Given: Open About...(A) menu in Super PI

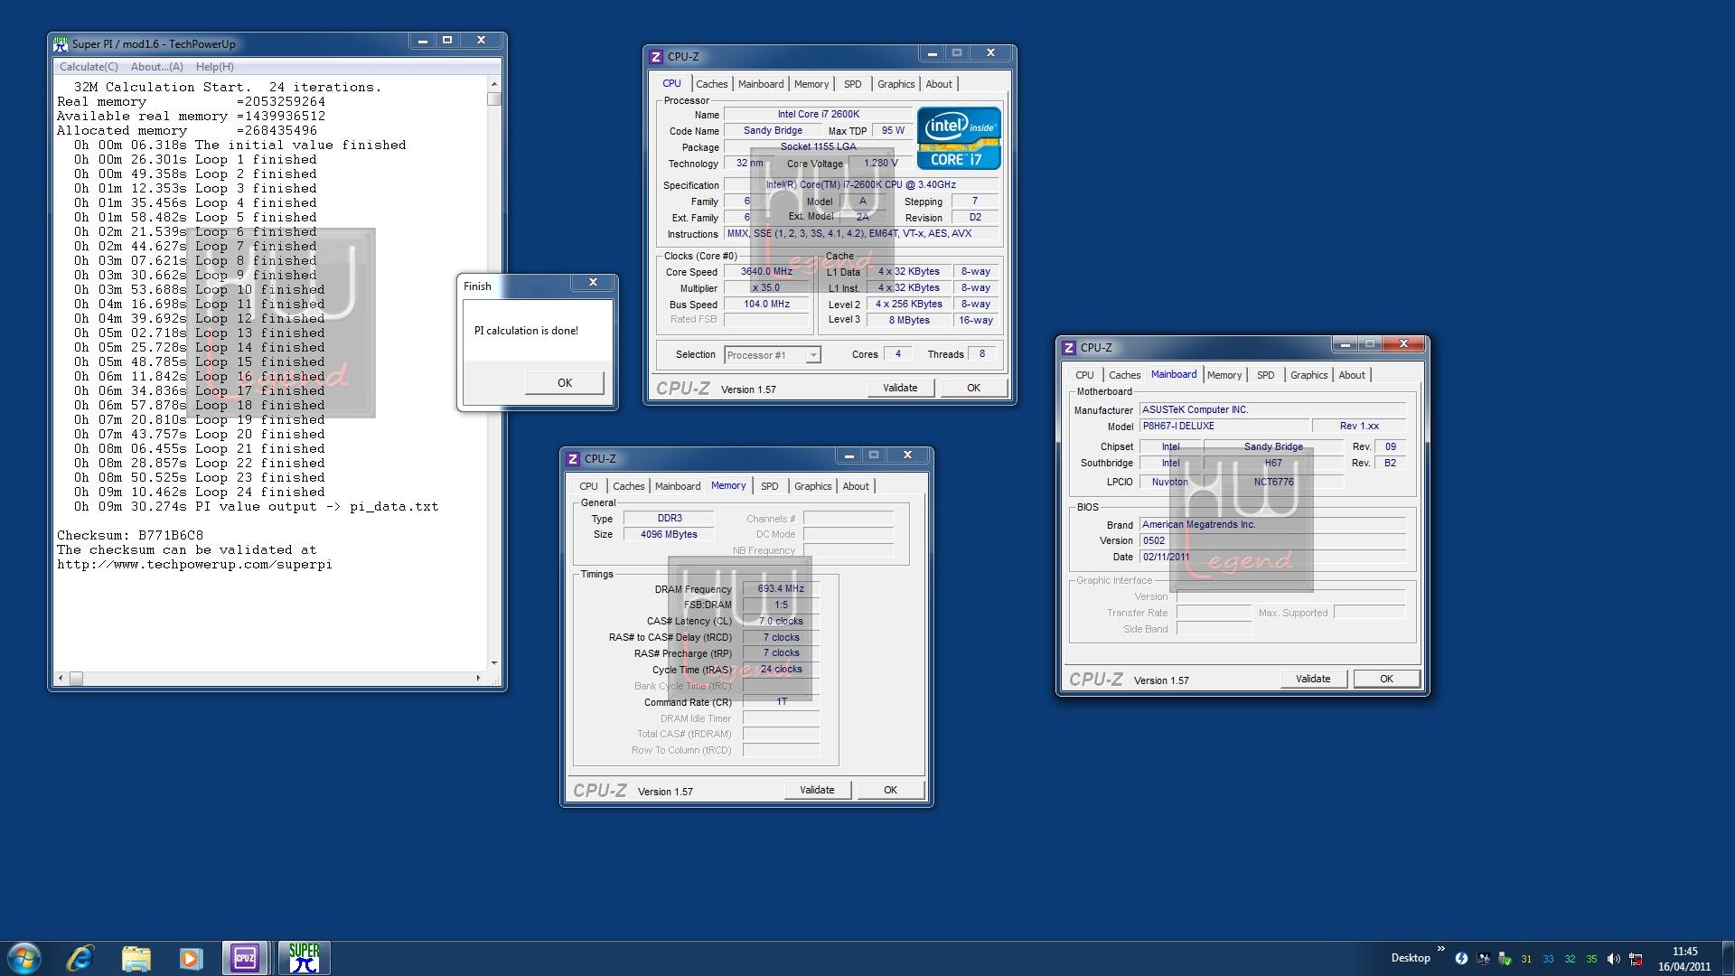Looking at the screenshot, I should pos(157,67).
